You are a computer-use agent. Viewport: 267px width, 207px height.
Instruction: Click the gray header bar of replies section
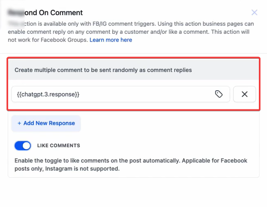(228, 70)
